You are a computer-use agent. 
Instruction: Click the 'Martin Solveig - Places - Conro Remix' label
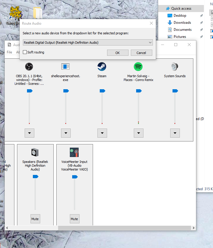(x=138, y=78)
